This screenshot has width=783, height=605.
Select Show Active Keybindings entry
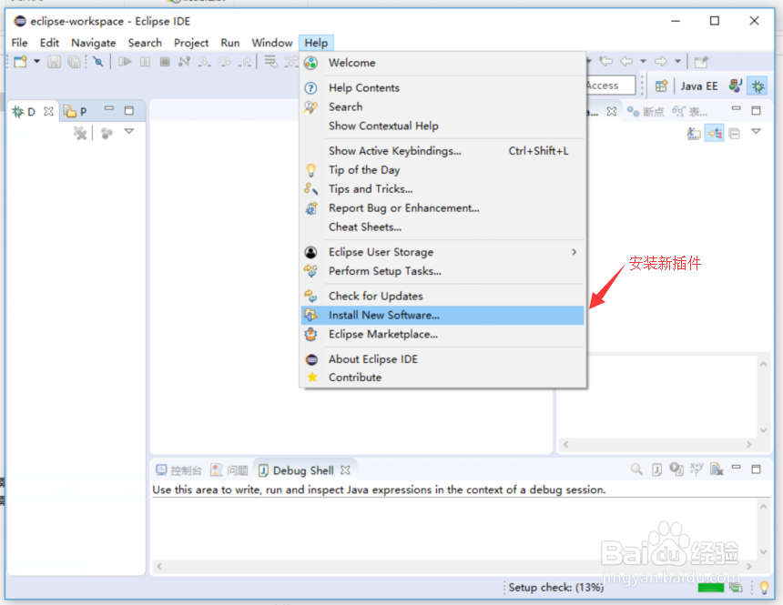(x=442, y=151)
